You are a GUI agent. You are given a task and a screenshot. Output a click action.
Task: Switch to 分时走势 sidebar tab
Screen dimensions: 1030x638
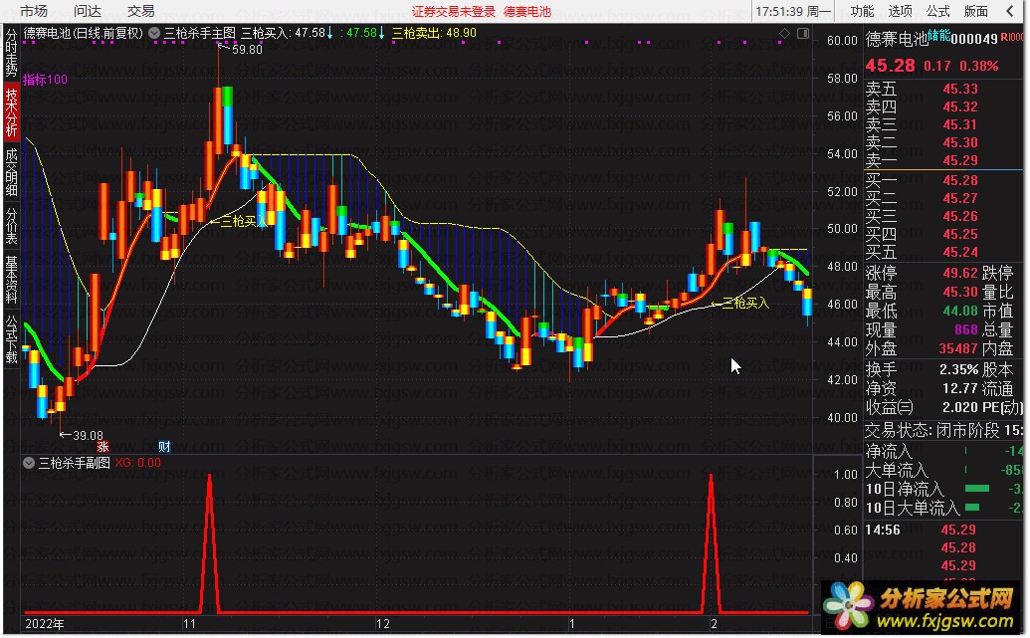(11, 53)
